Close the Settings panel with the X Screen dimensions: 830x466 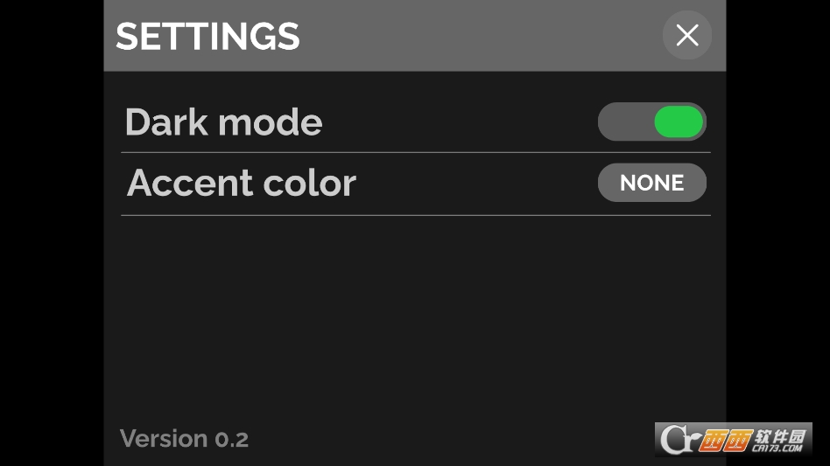click(687, 35)
